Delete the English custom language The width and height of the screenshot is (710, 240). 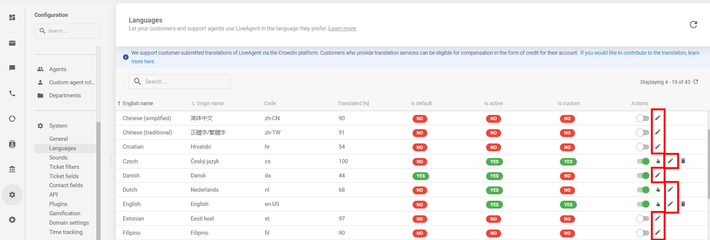click(x=683, y=204)
